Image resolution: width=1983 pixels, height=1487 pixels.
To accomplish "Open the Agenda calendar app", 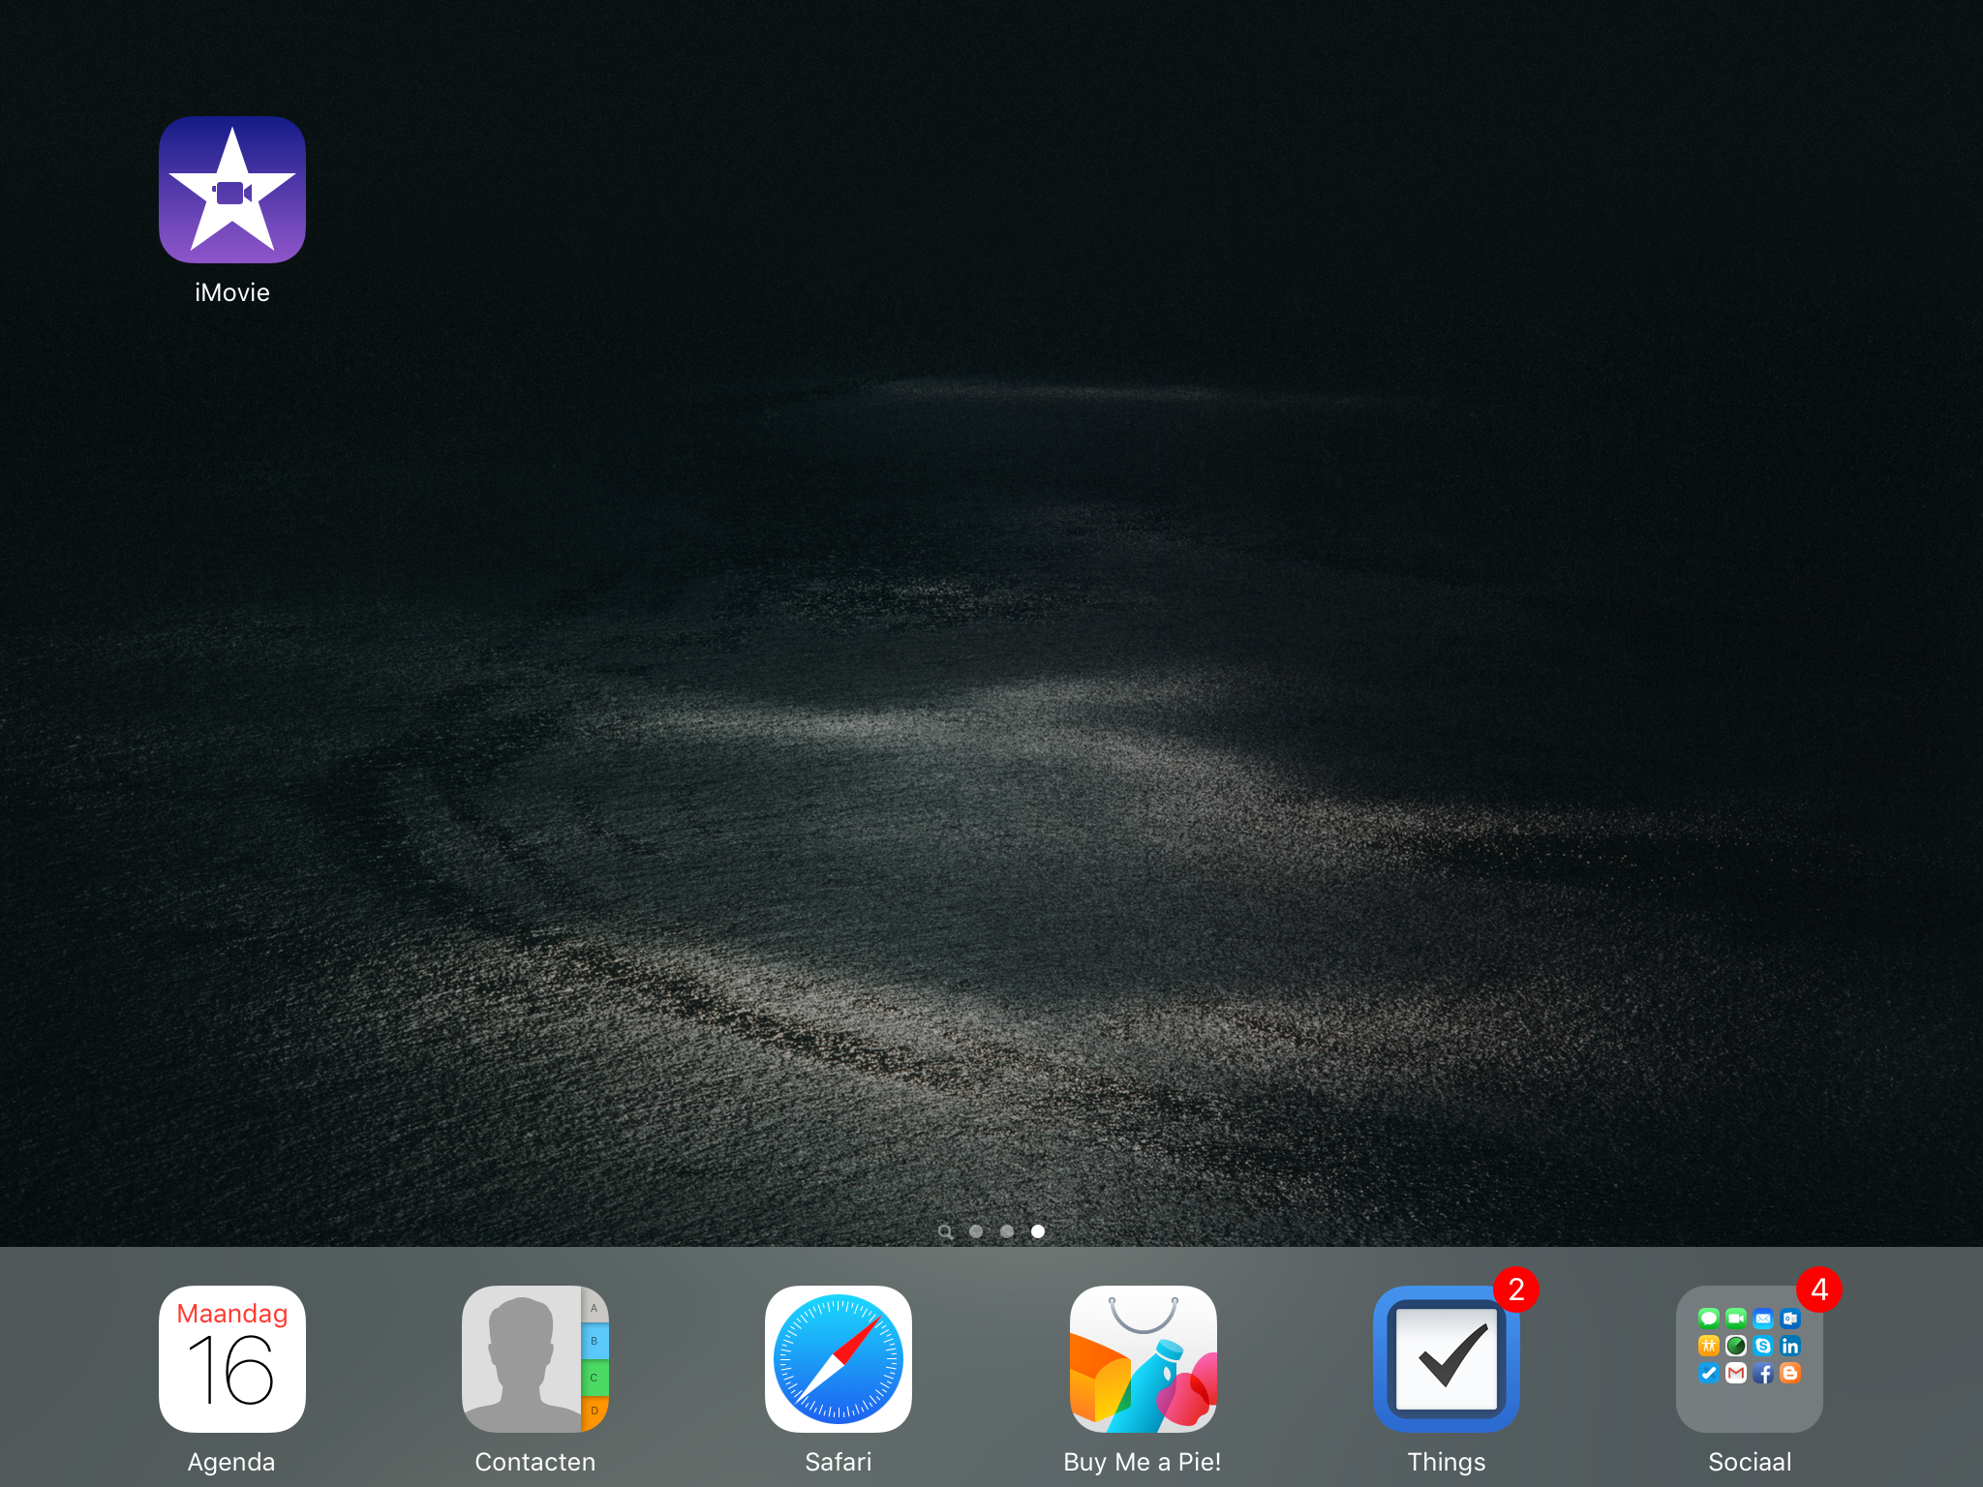I will tap(231, 1358).
